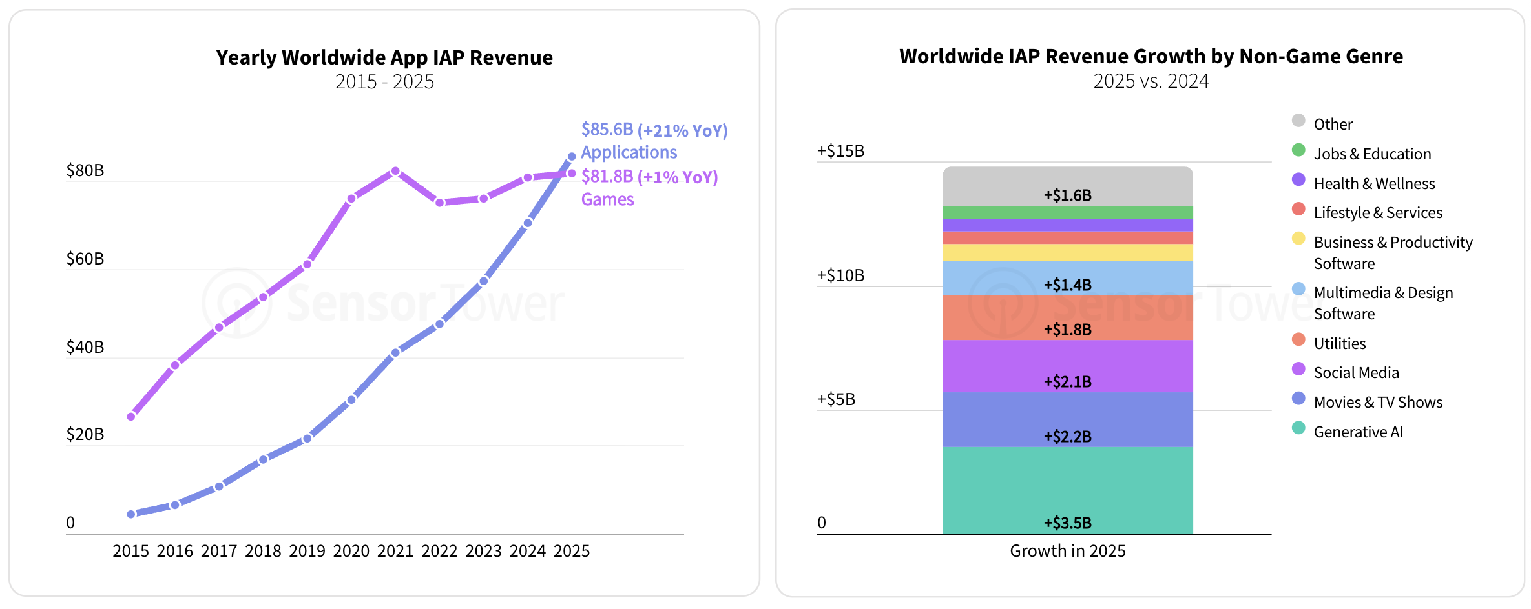Viewport: 1531px width, 609px height.
Task: Click the +$2.1B Social Media bar segment
Action: pos(1068,366)
